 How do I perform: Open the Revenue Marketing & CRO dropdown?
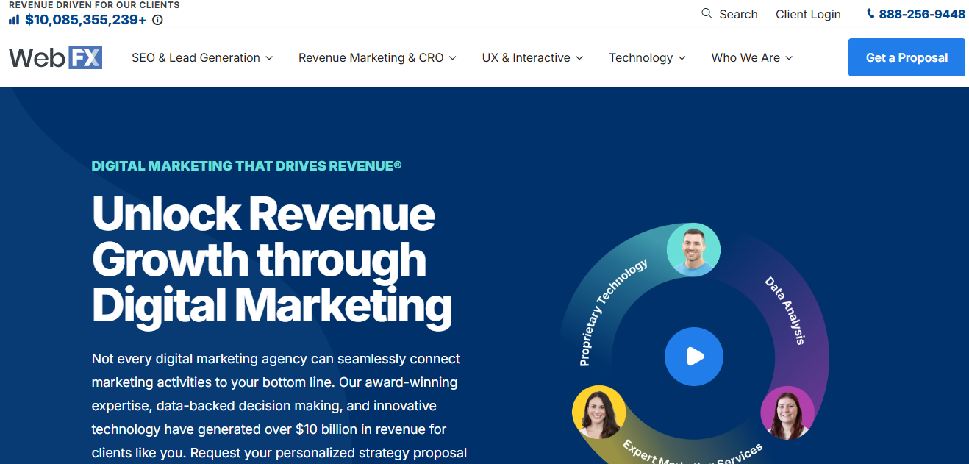(377, 57)
